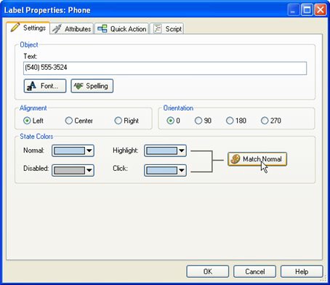330x285 pixels.
Task: Set orientation to 90 degrees
Action: click(x=198, y=121)
